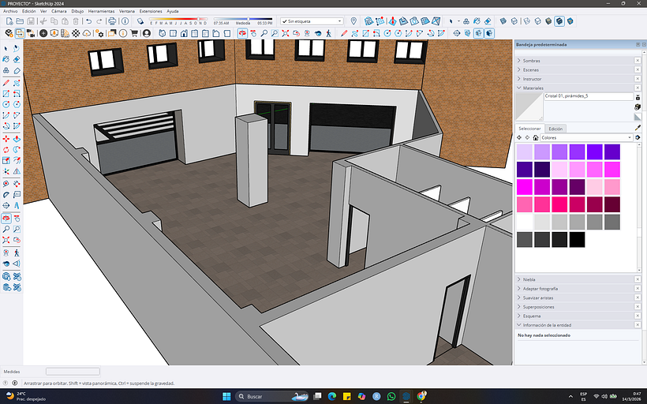Screen dimensions: 647x404
Task: Toggle Display Section Fill
Action: point(489,33)
